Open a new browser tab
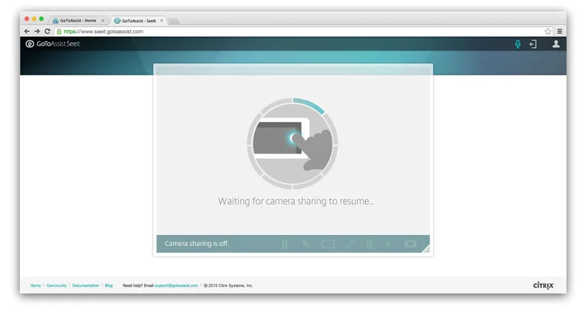Image resolution: width=586 pixels, height=314 pixels. [174, 21]
